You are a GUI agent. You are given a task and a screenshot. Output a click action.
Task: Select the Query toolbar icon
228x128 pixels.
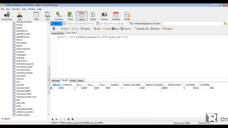(x=82, y=16)
